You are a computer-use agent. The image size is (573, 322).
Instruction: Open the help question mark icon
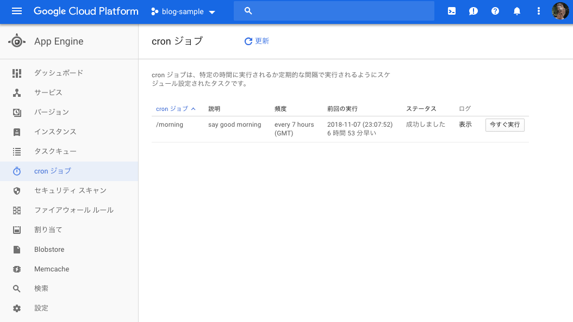495,11
